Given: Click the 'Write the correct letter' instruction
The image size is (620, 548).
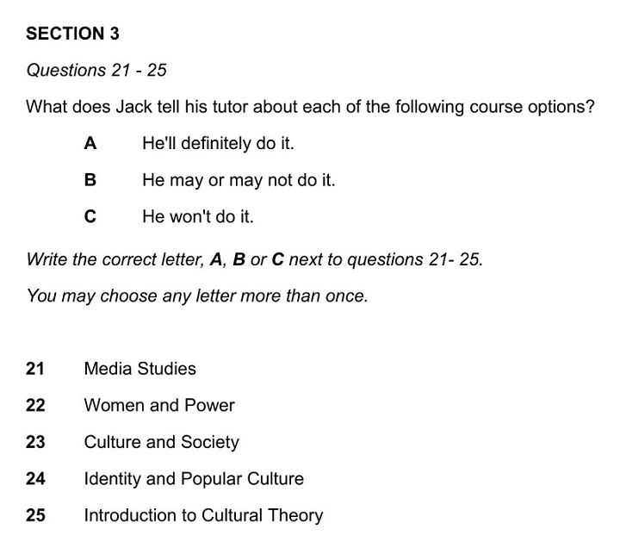Looking at the screenshot, I should pyautogui.click(x=254, y=259).
